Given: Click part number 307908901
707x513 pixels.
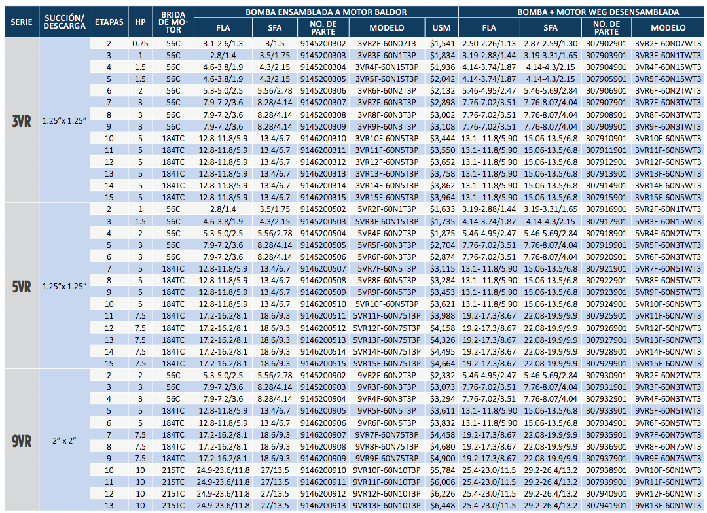Looking at the screenshot, I should click(606, 115).
